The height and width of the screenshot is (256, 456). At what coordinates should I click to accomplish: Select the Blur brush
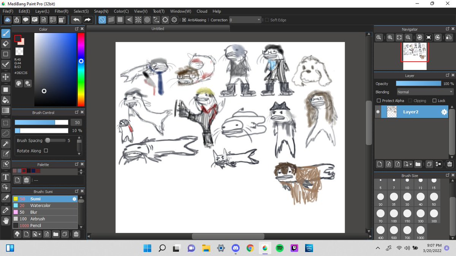tap(45, 212)
